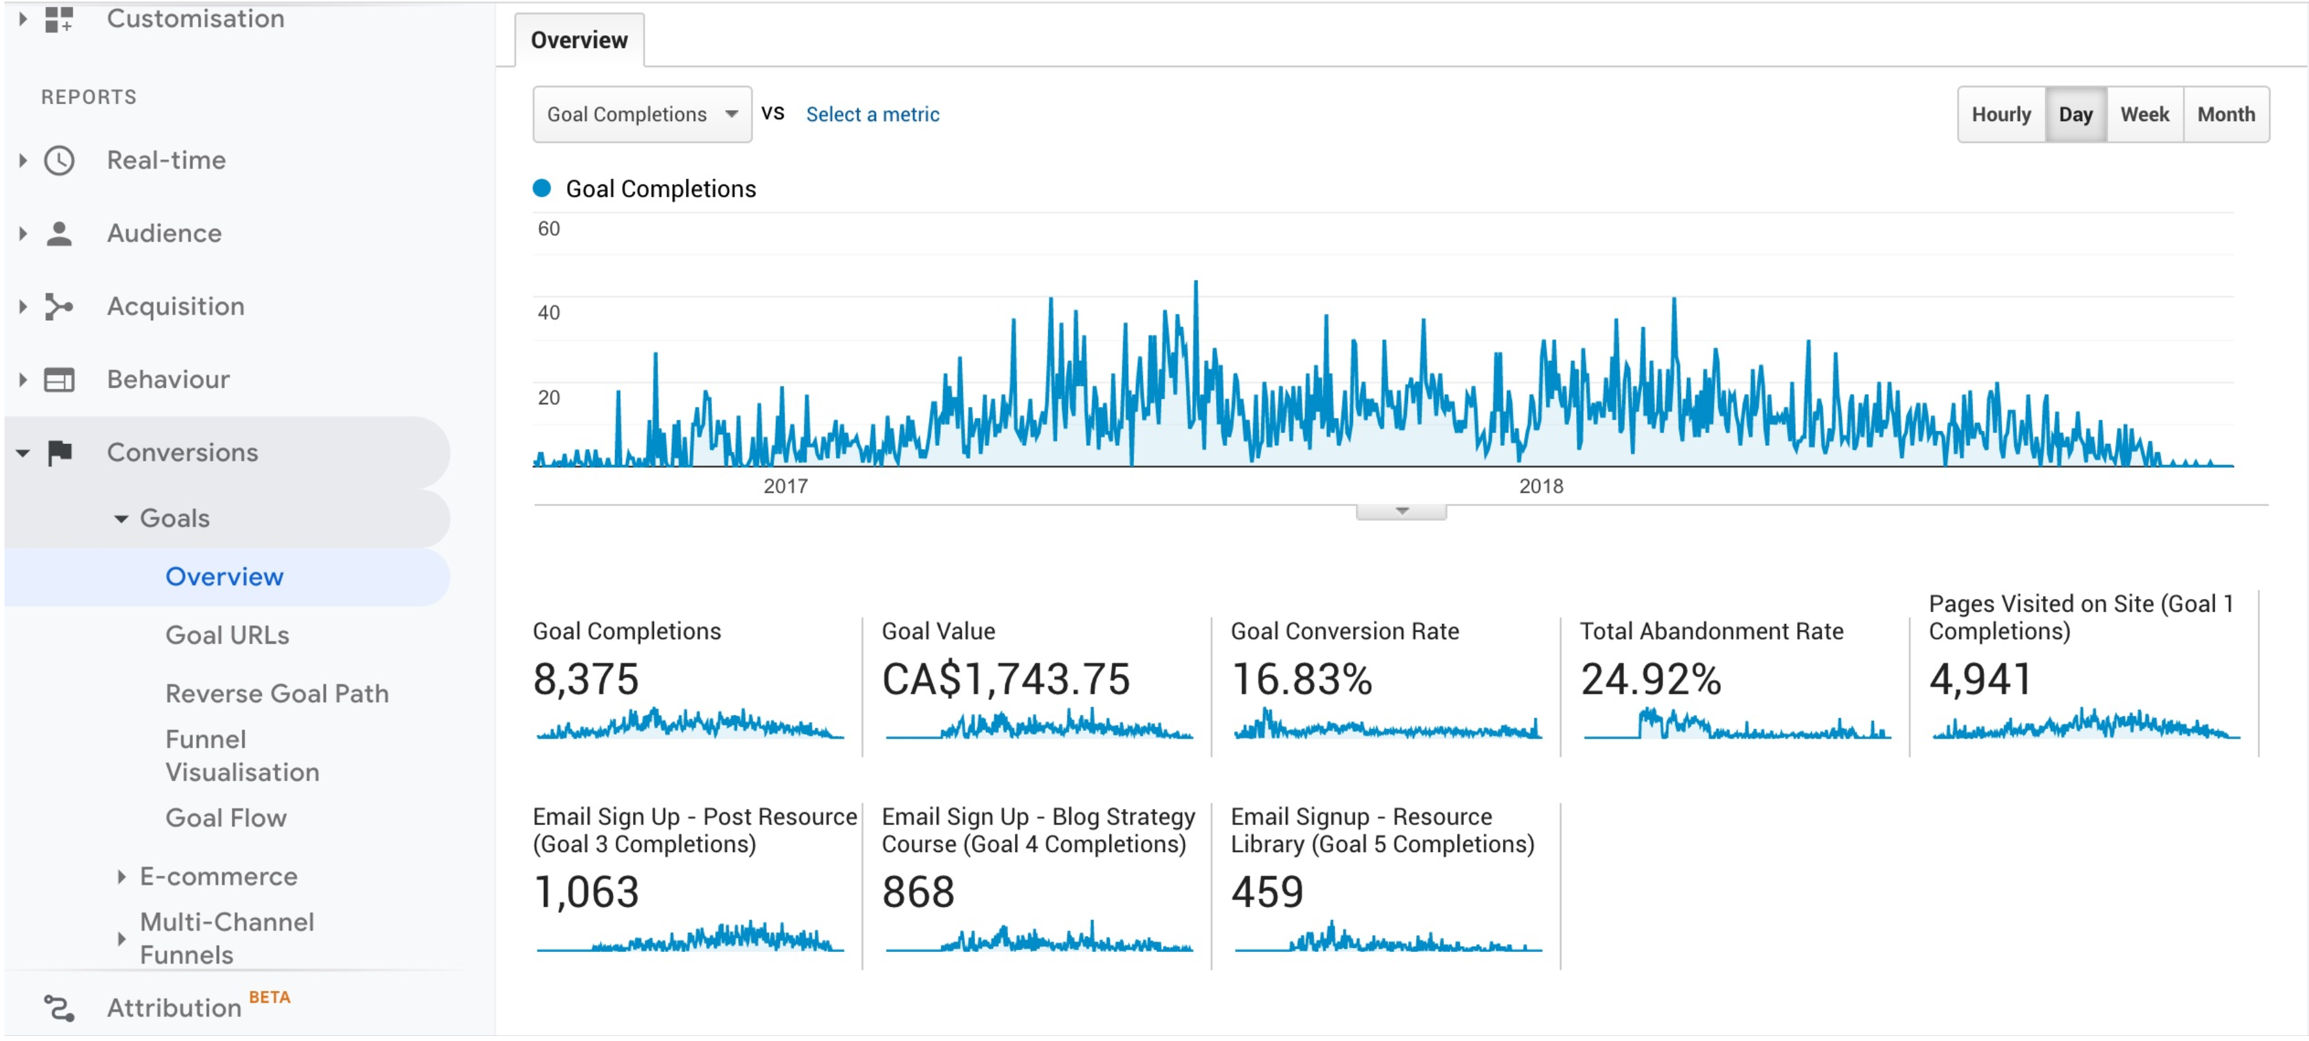
Task: Open the Funnel Visualisation report
Action: pyautogui.click(x=242, y=755)
